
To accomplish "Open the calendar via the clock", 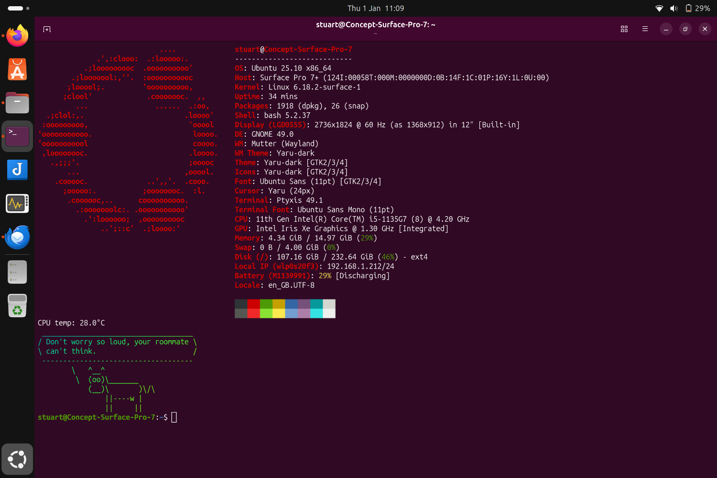I will pos(375,8).
